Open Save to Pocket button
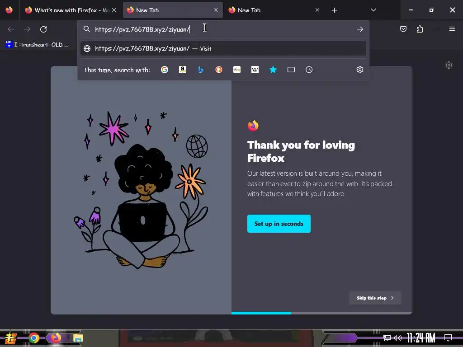 [x=403, y=29]
